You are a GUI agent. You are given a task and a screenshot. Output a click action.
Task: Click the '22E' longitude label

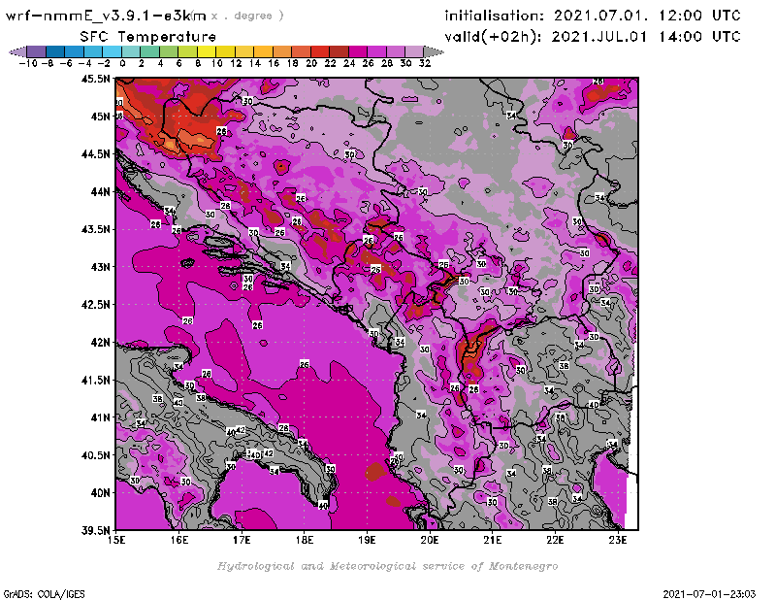point(555,540)
